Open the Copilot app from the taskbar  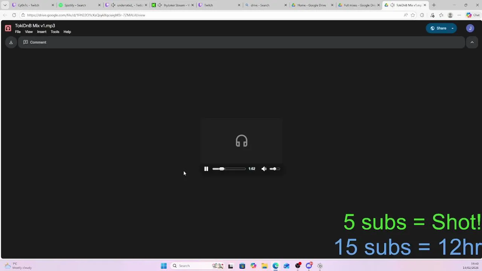tap(253, 266)
